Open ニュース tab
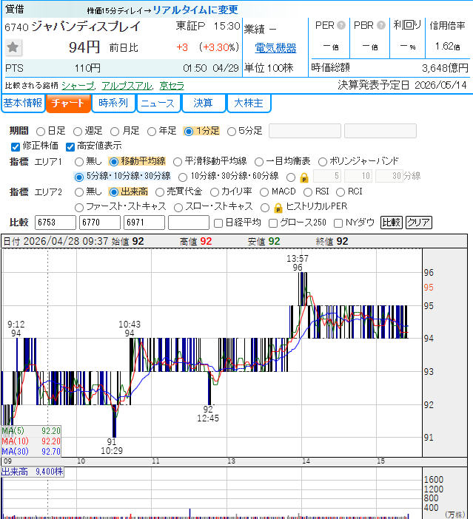473x519 pixels. (158, 104)
